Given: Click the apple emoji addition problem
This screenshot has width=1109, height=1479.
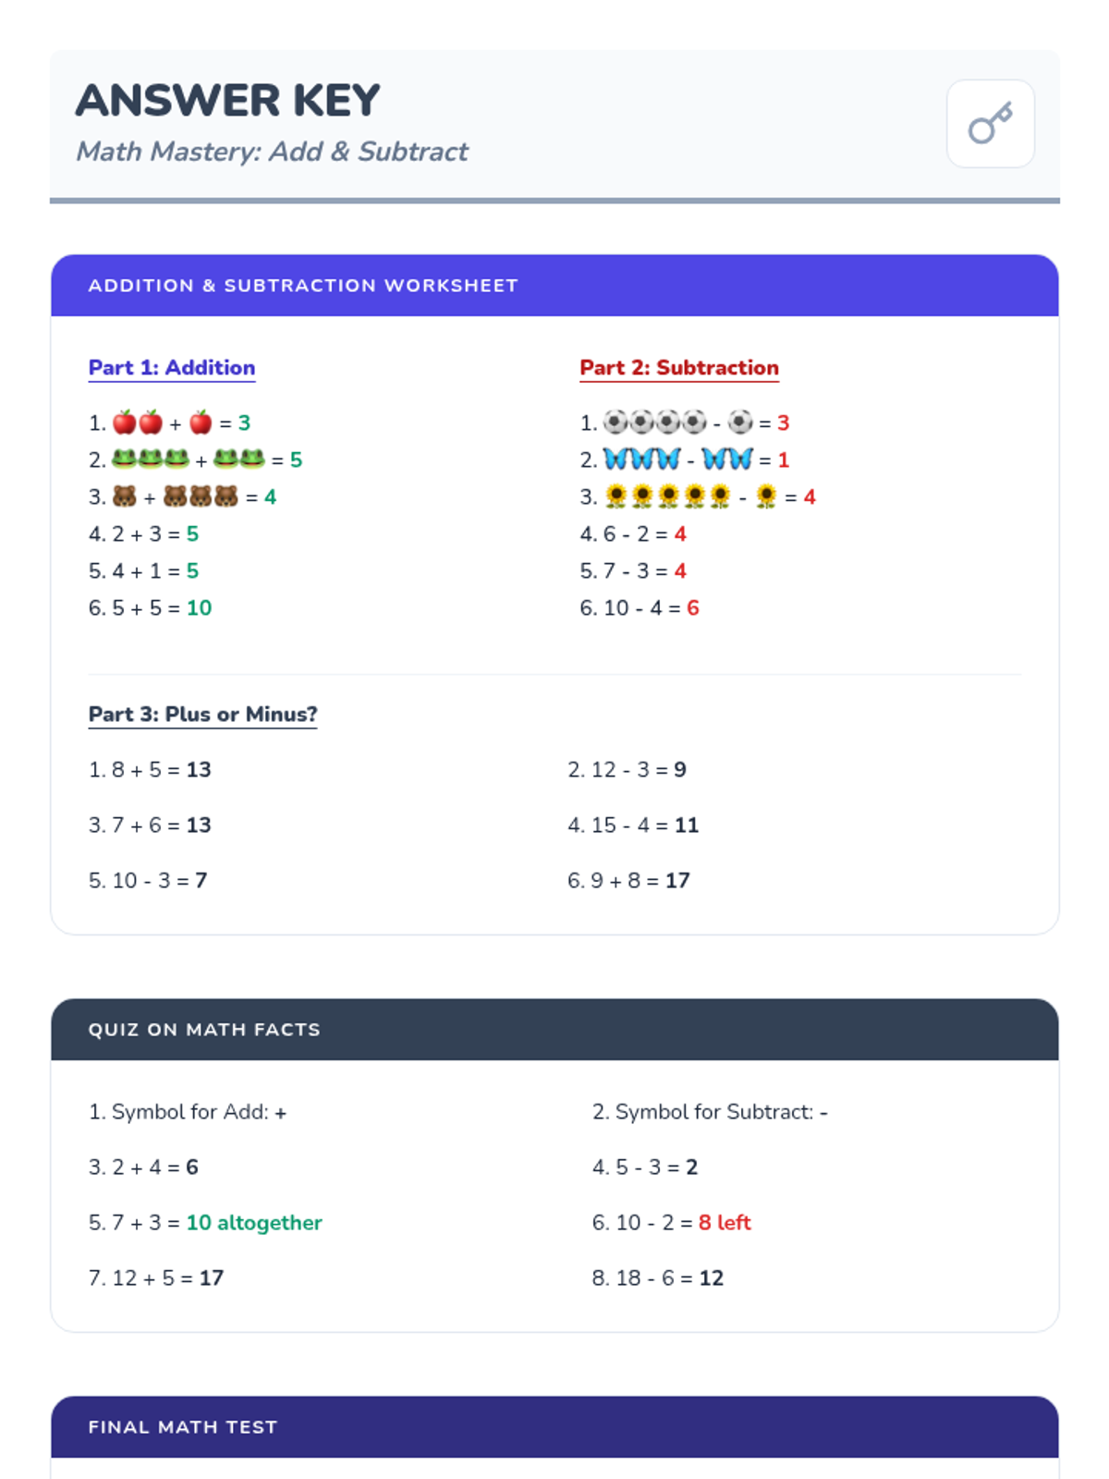Looking at the screenshot, I should click(x=169, y=423).
